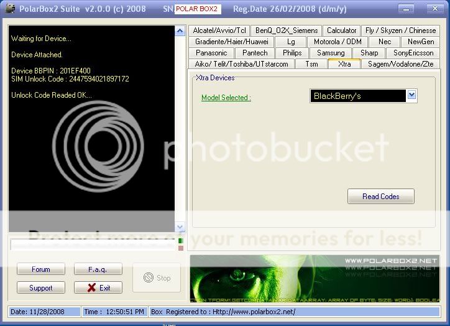Open the SonyEricsson tab
This screenshot has width=450, height=326.
(x=413, y=53)
